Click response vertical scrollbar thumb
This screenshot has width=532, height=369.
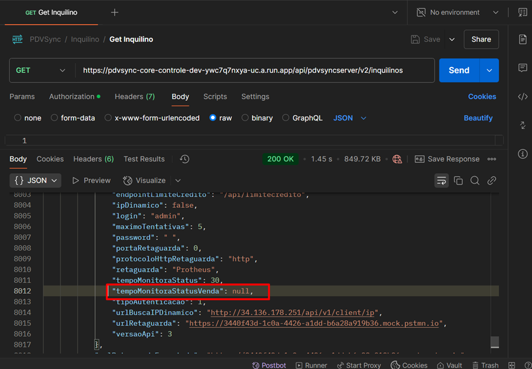pos(495,342)
